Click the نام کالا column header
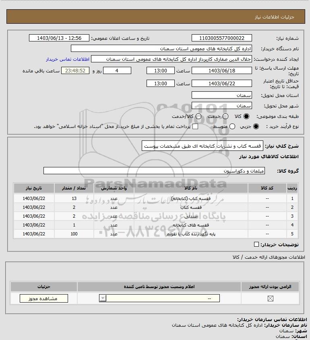Screen dimensions: 310x340 click(191, 188)
